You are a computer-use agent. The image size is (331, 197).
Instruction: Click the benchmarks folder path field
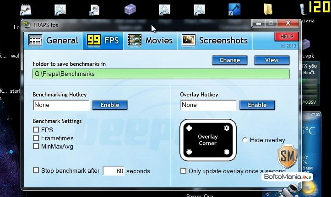click(161, 74)
